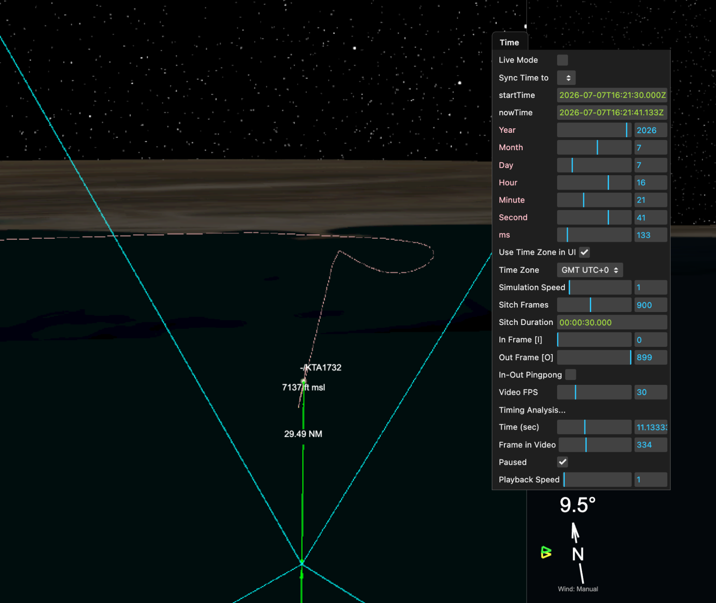The image size is (716, 603).
Task: Click the 7137 ft msl altitude label
Action: pyautogui.click(x=303, y=387)
